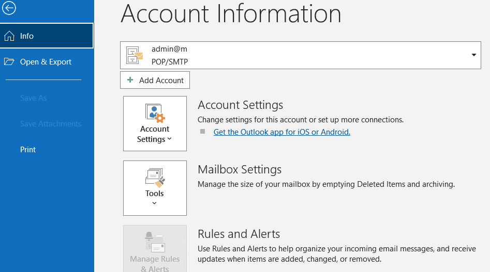The width and height of the screenshot is (490, 272).
Task: Open the Info tab
Action: [x=47, y=36]
